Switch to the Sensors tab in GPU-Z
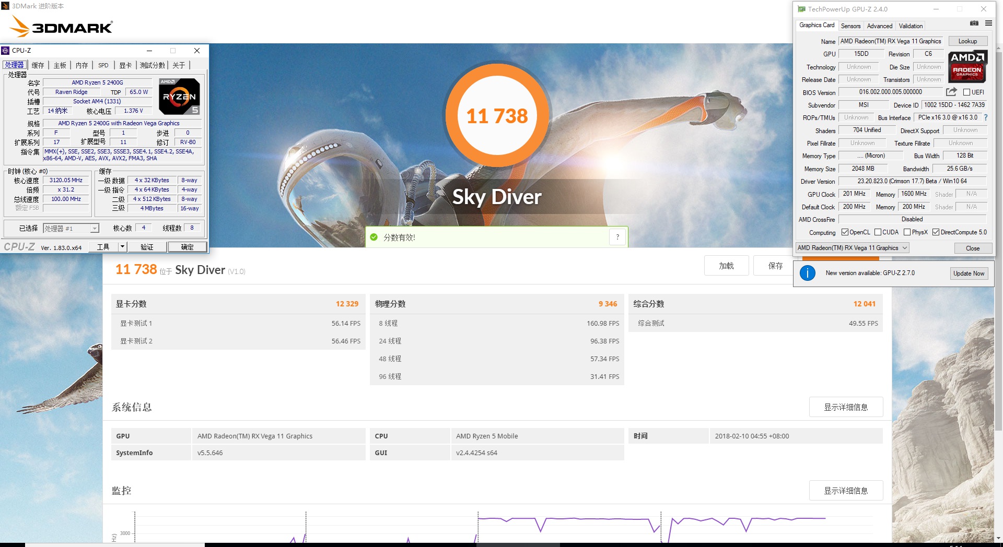 click(x=850, y=26)
